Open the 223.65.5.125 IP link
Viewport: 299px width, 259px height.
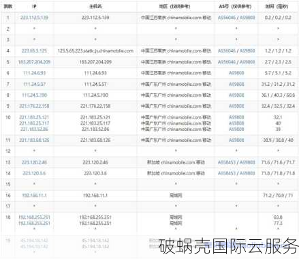coord(34,50)
